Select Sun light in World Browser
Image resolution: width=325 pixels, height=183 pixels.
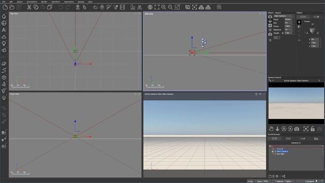pos(280,154)
